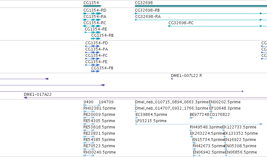Screen dimensions: 267x157
Task: Click protein feature CG1354-PE
Action: coord(96,62)
